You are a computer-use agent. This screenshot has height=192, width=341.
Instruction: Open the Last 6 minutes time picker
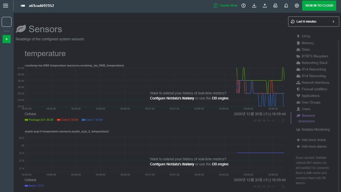313,22
